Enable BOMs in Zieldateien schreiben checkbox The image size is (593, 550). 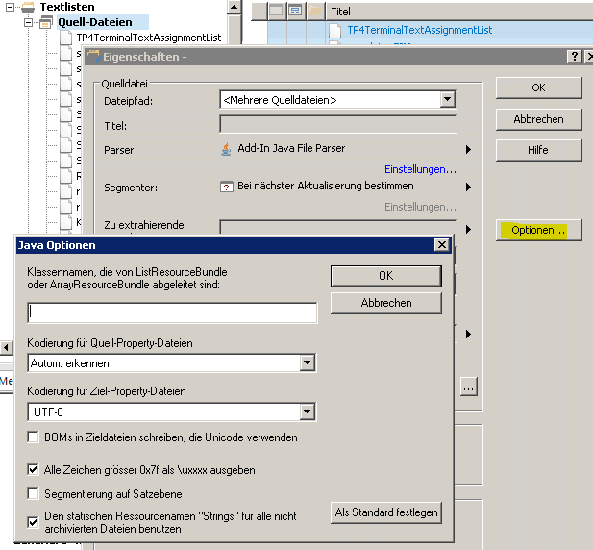(34, 437)
